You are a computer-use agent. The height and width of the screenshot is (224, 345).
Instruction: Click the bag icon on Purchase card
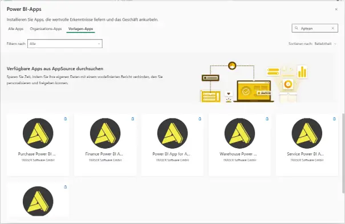click(66, 119)
